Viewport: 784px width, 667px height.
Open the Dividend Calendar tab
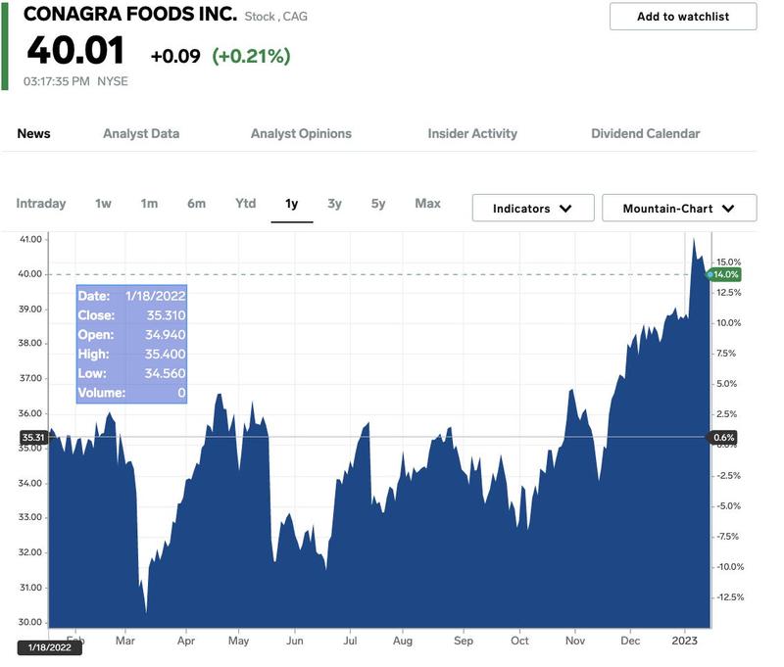pos(645,133)
